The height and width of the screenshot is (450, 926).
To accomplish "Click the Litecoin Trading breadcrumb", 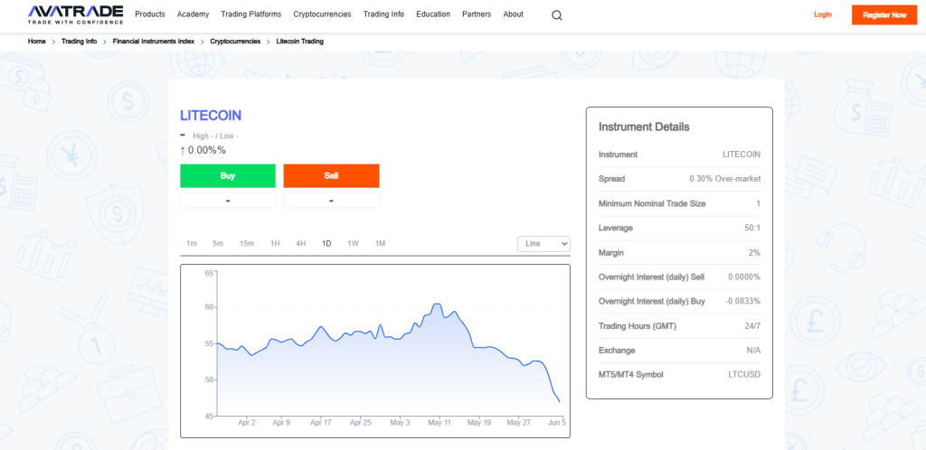I will click(x=300, y=42).
